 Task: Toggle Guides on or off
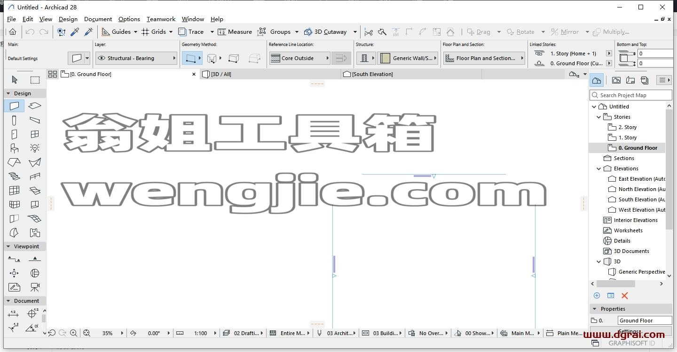(x=116, y=32)
